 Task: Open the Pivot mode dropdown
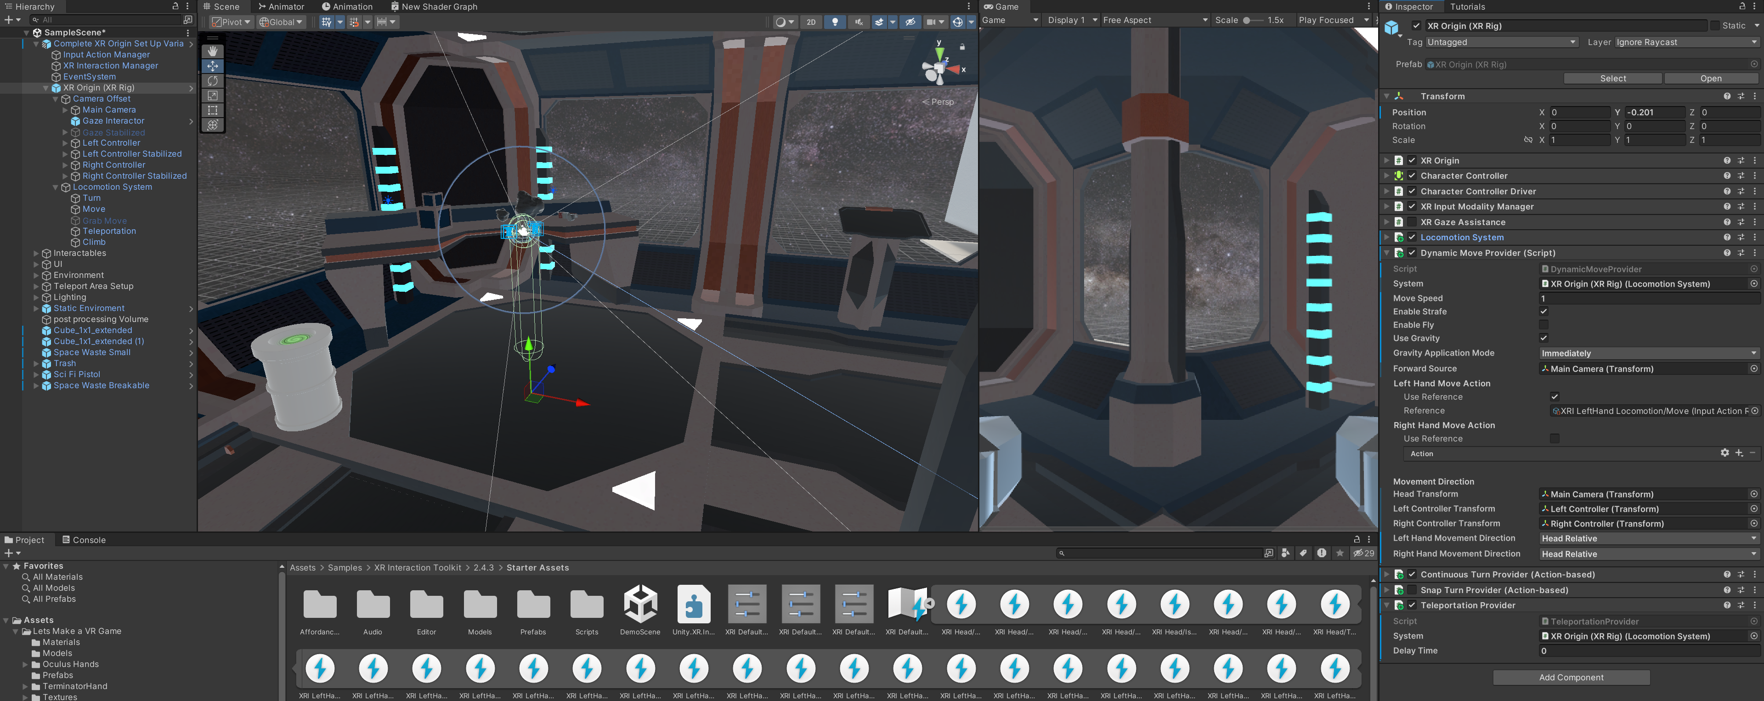click(x=232, y=22)
